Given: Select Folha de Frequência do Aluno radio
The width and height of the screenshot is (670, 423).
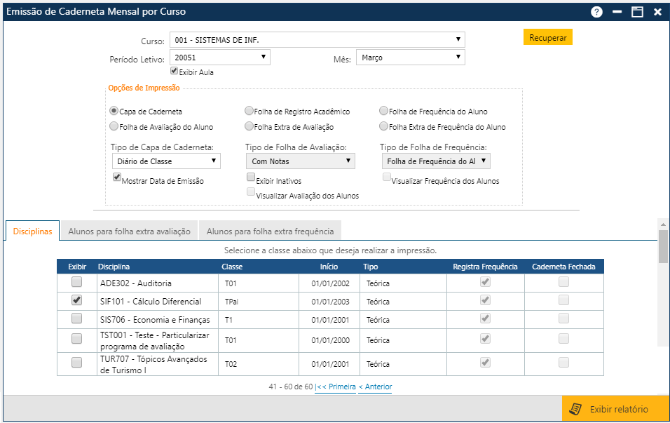Looking at the screenshot, I should [x=383, y=111].
